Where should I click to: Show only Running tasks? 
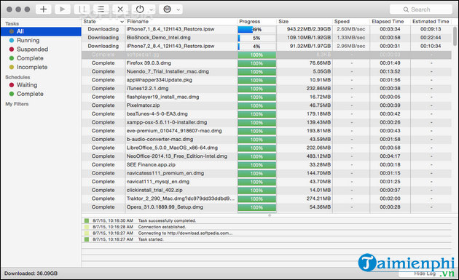[x=28, y=40]
